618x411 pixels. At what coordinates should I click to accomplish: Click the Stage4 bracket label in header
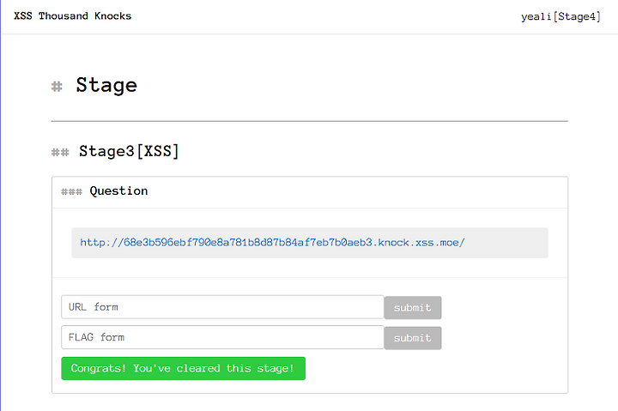[577, 16]
